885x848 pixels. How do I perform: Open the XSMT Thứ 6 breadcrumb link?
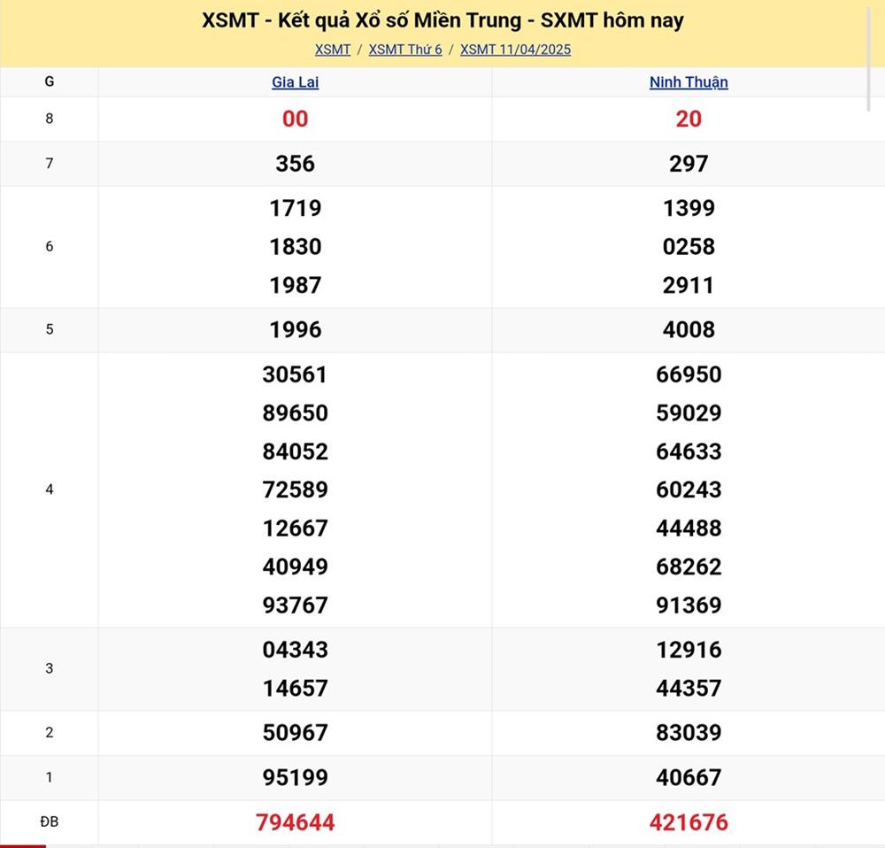pyautogui.click(x=405, y=50)
